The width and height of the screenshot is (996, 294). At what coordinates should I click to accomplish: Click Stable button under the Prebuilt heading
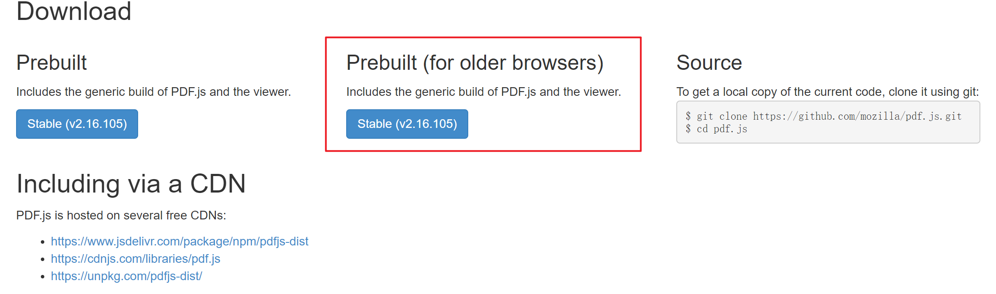[77, 124]
